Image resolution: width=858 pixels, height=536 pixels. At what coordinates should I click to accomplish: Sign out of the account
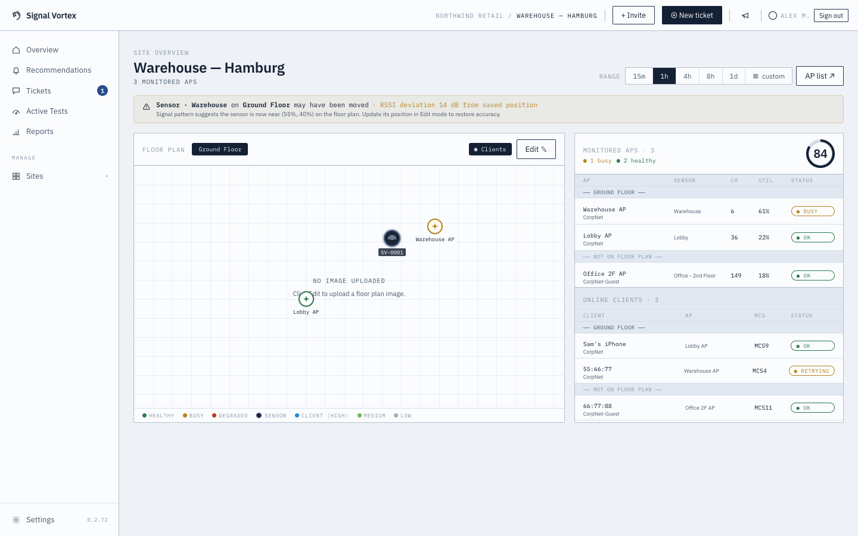[x=831, y=15]
